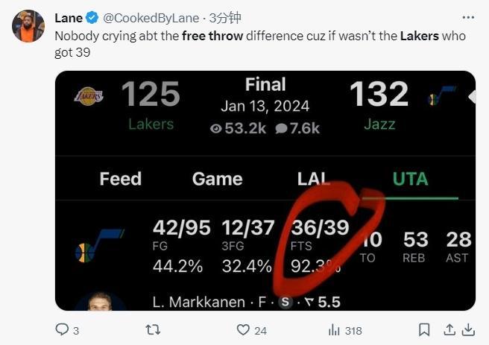Open view analytics bar chart icon
The image size is (489, 345).
(334, 330)
